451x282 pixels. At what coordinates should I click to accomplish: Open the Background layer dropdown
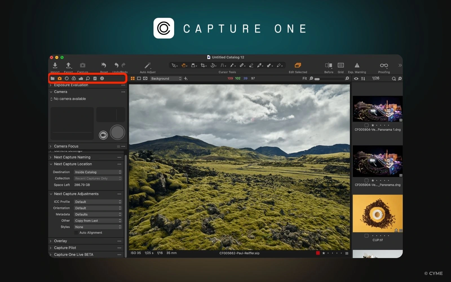(x=166, y=78)
